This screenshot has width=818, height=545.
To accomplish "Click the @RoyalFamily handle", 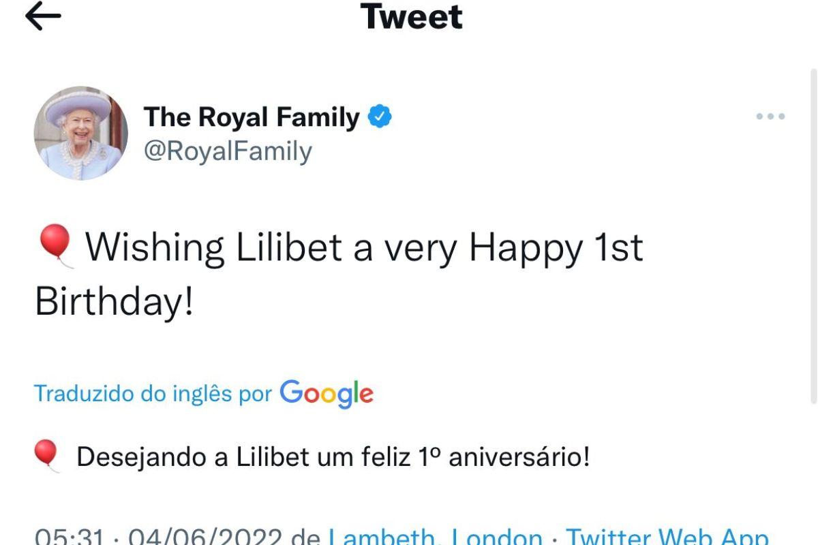I will click(x=228, y=151).
